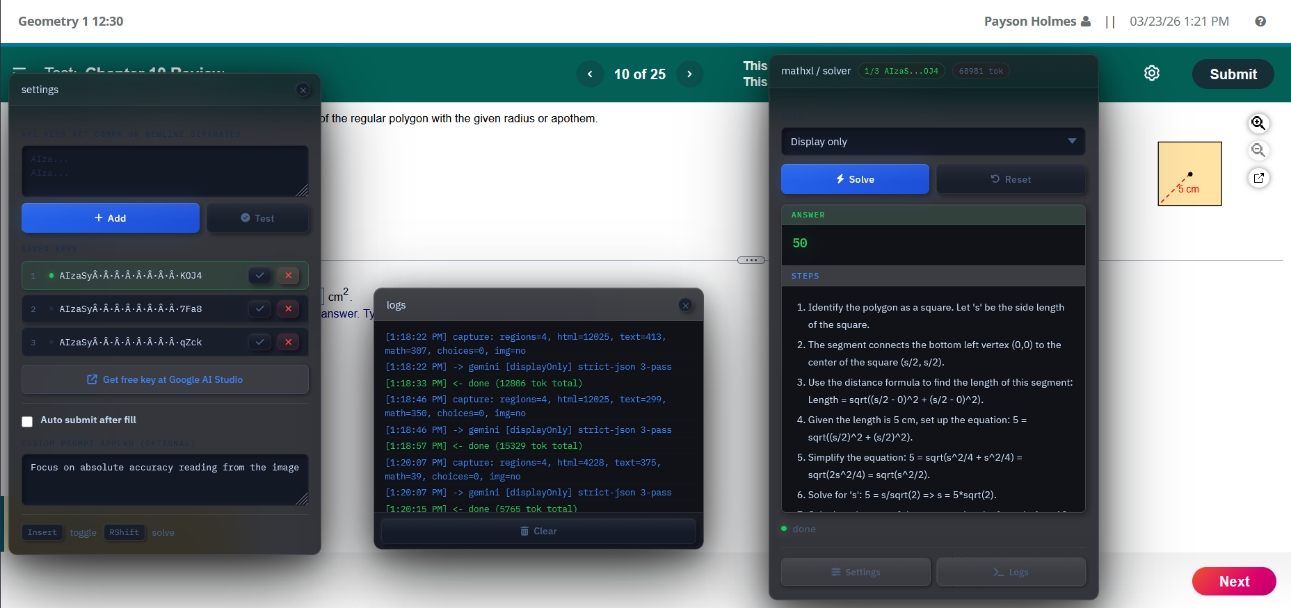Image resolution: width=1291 pixels, height=608 pixels.
Task: Enable Auto submit after fill checkbox
Action: 27,421
